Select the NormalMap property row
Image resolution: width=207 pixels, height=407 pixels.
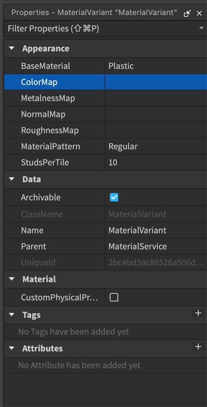(106, 114)
